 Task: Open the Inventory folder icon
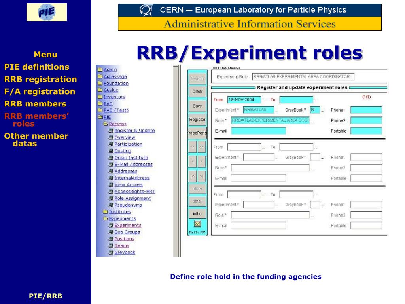pyautogui.click(x=100, y=97)
